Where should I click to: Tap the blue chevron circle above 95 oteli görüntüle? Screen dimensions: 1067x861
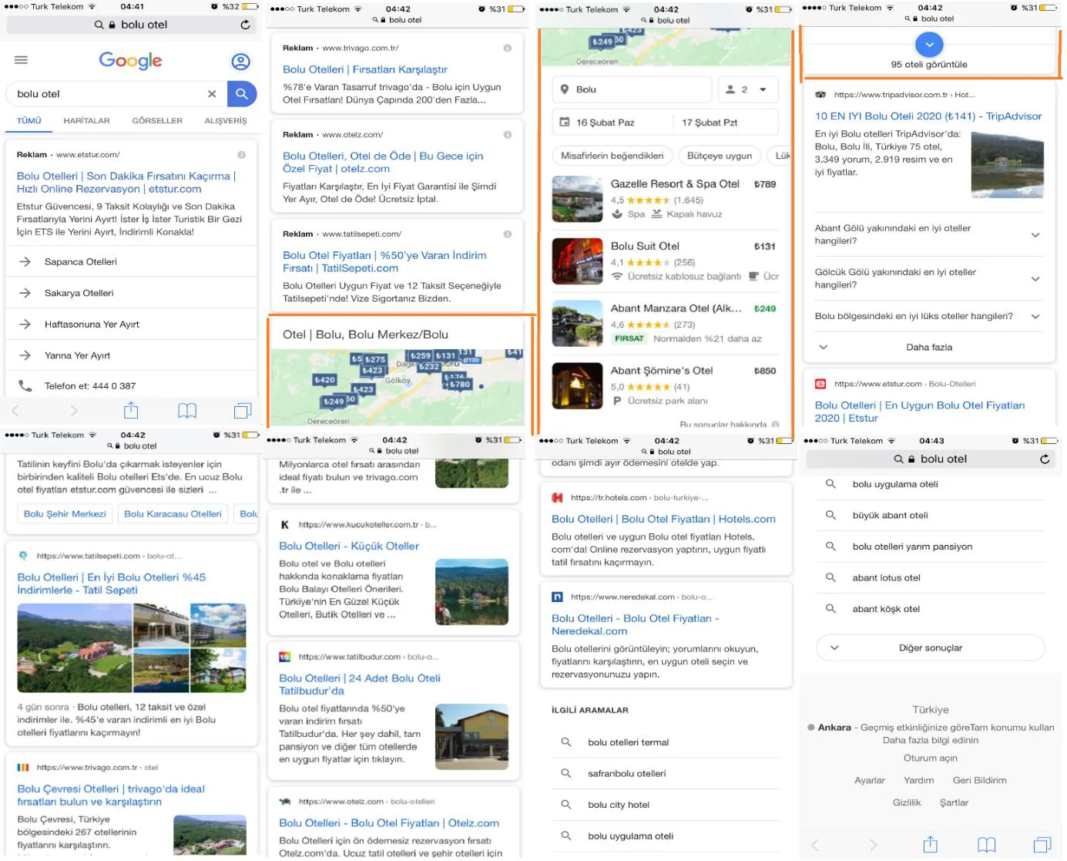929,45
